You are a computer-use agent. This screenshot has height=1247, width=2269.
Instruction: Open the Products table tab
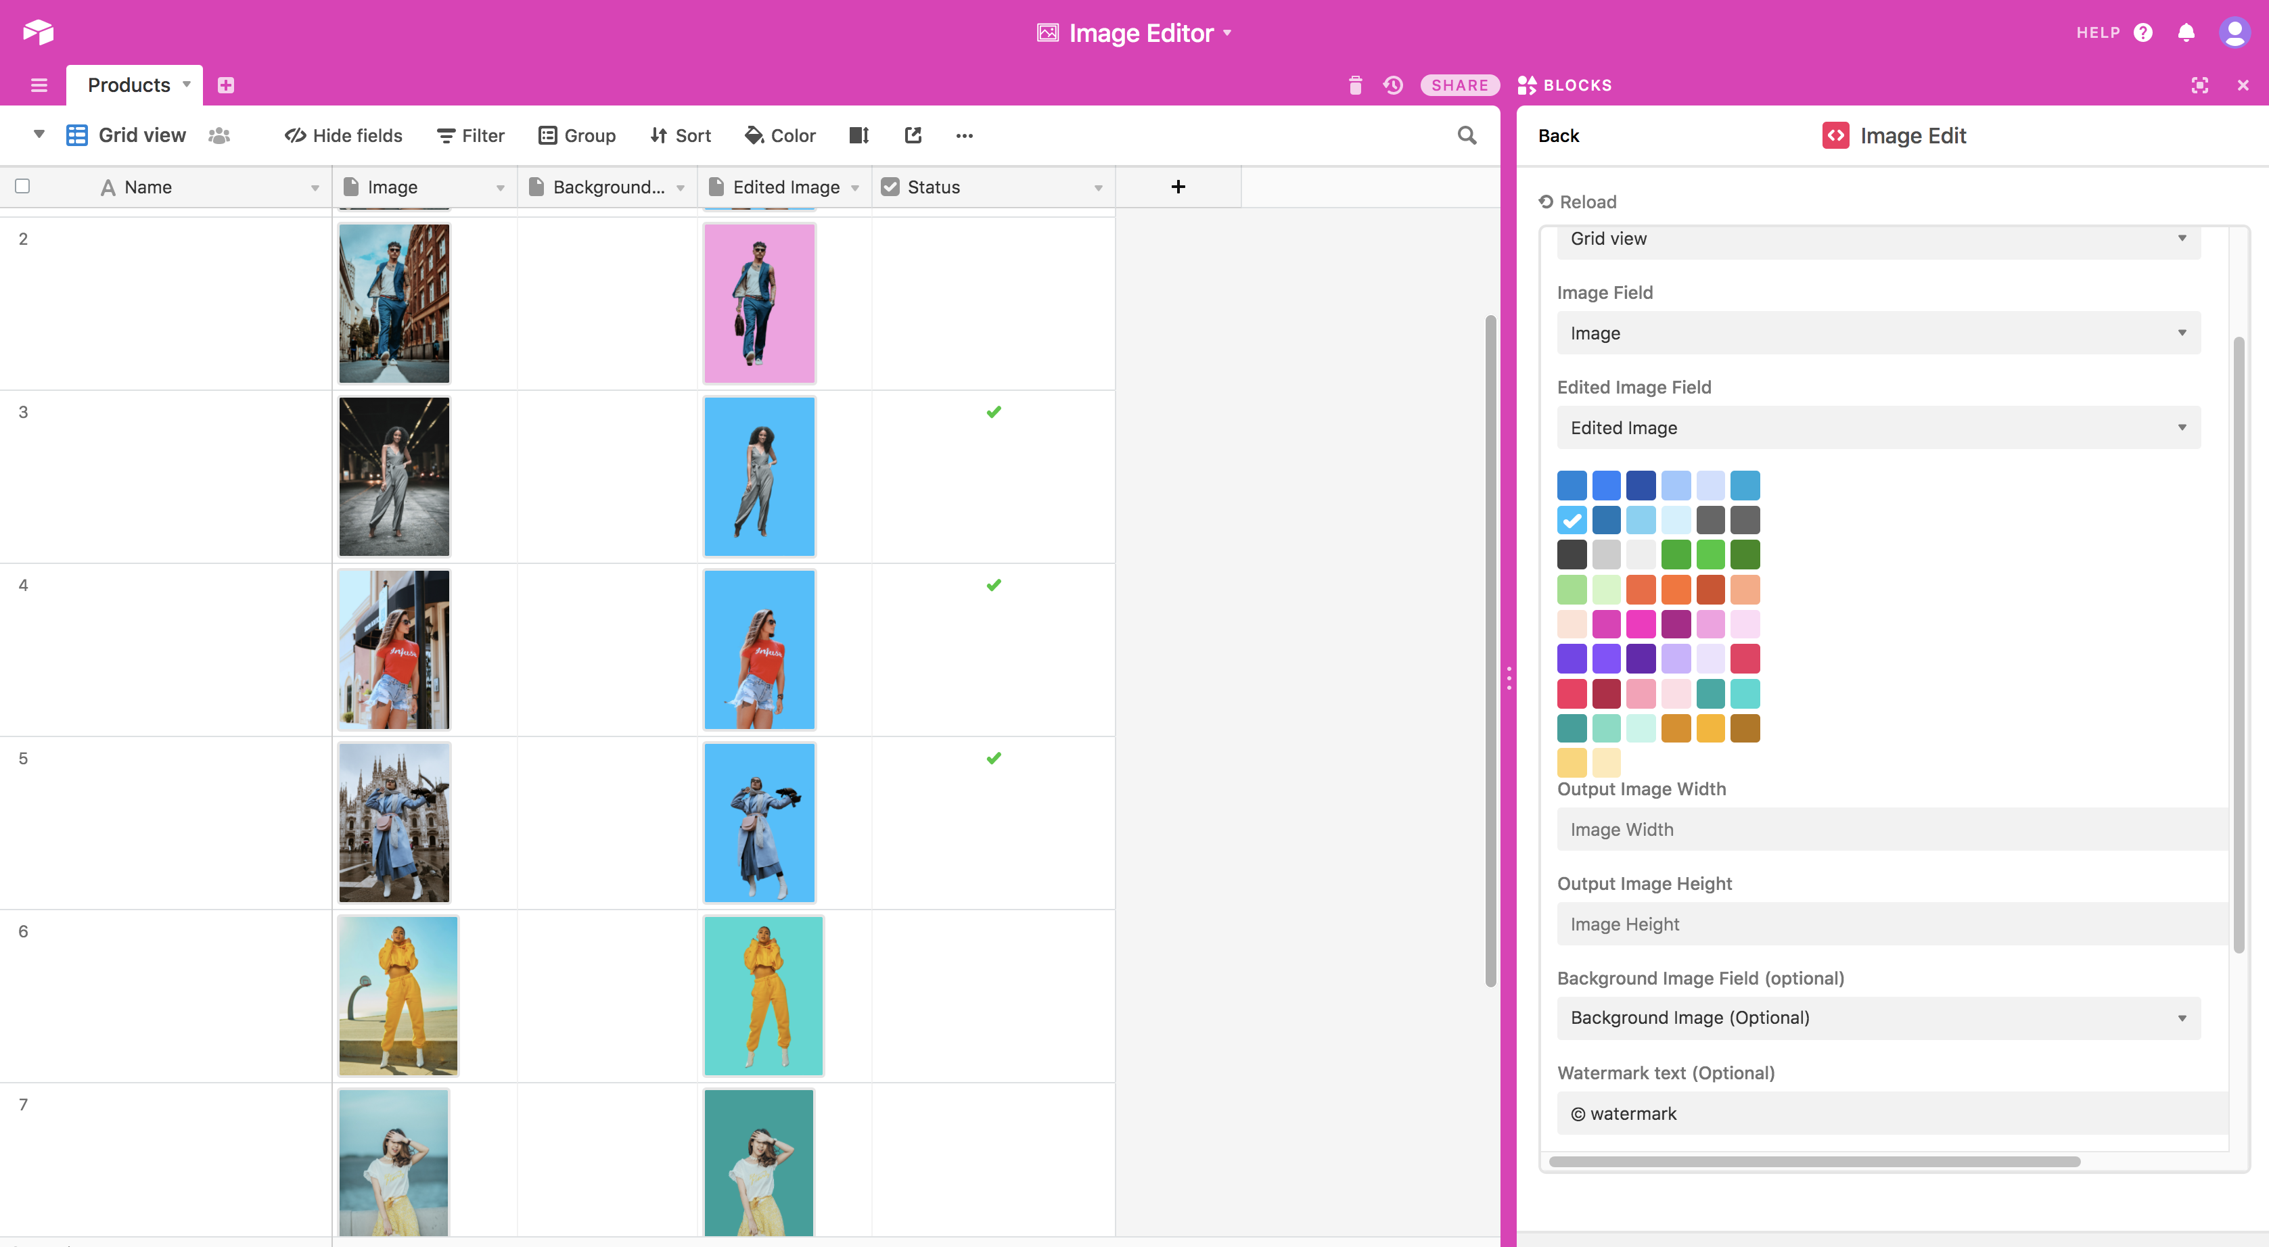pos(129,85)
